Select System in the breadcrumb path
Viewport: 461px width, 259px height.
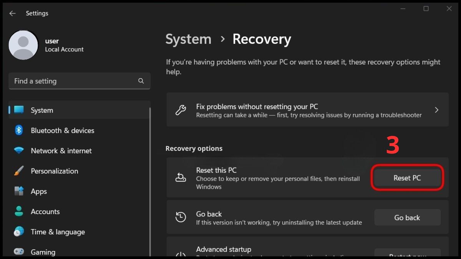(188, 39)
